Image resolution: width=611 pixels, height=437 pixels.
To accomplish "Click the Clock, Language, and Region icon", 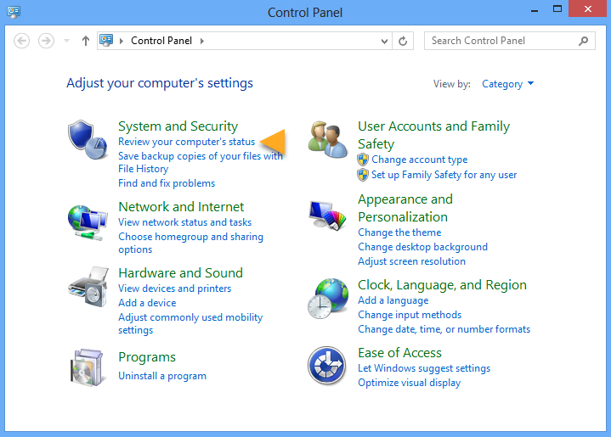I will pos(328,298).
